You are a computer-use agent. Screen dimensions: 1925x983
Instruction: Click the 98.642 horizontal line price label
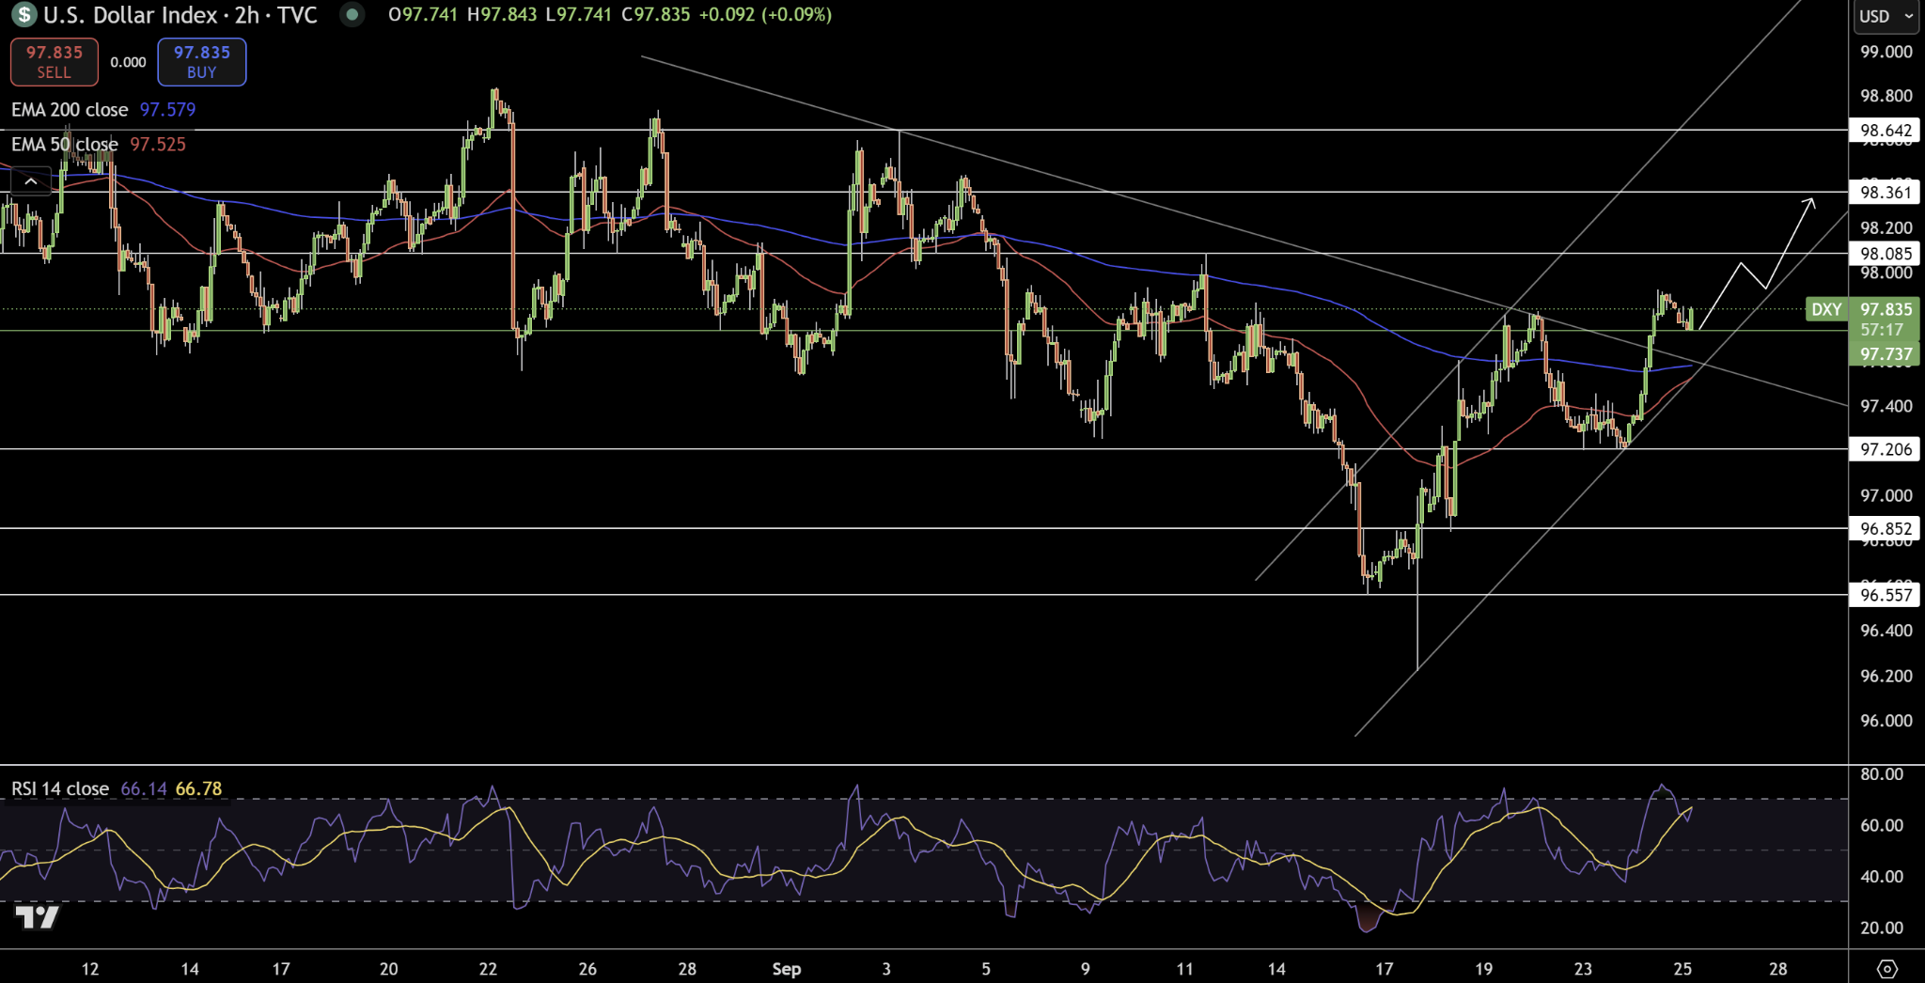click(1886, 131)
